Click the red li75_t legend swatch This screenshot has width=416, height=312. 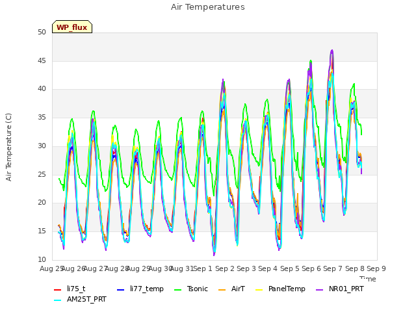58,289
